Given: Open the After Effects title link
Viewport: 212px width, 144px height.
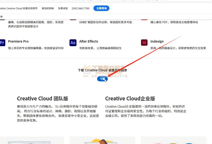Looking at the screenshot, I should pyautogui.click(x=88, y=42).
